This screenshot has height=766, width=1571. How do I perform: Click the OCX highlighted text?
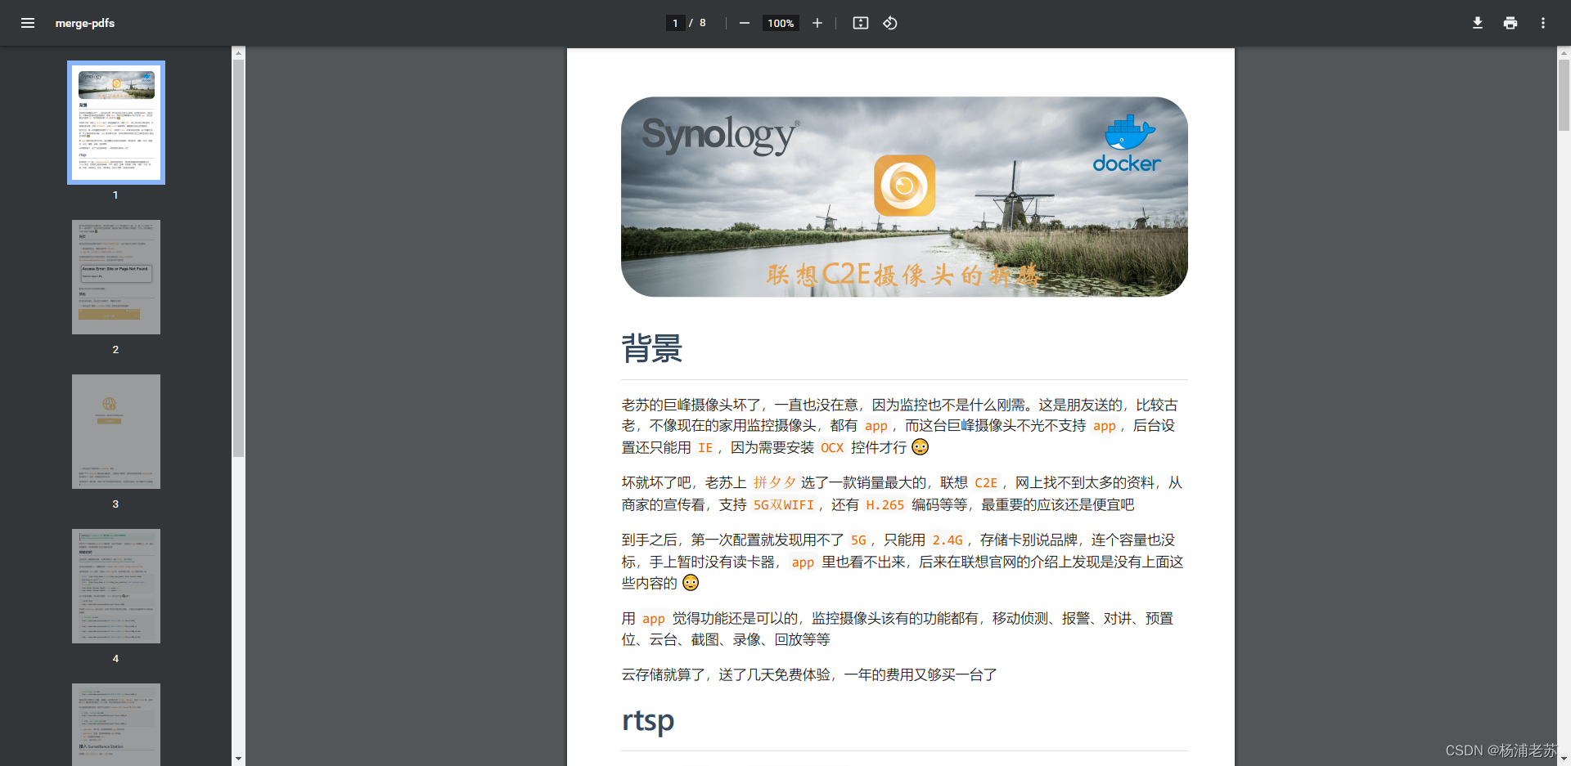(x=832, y=448)
